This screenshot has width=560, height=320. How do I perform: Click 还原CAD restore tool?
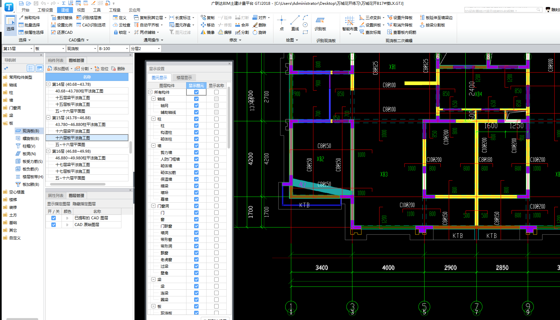tap(62, 32)
